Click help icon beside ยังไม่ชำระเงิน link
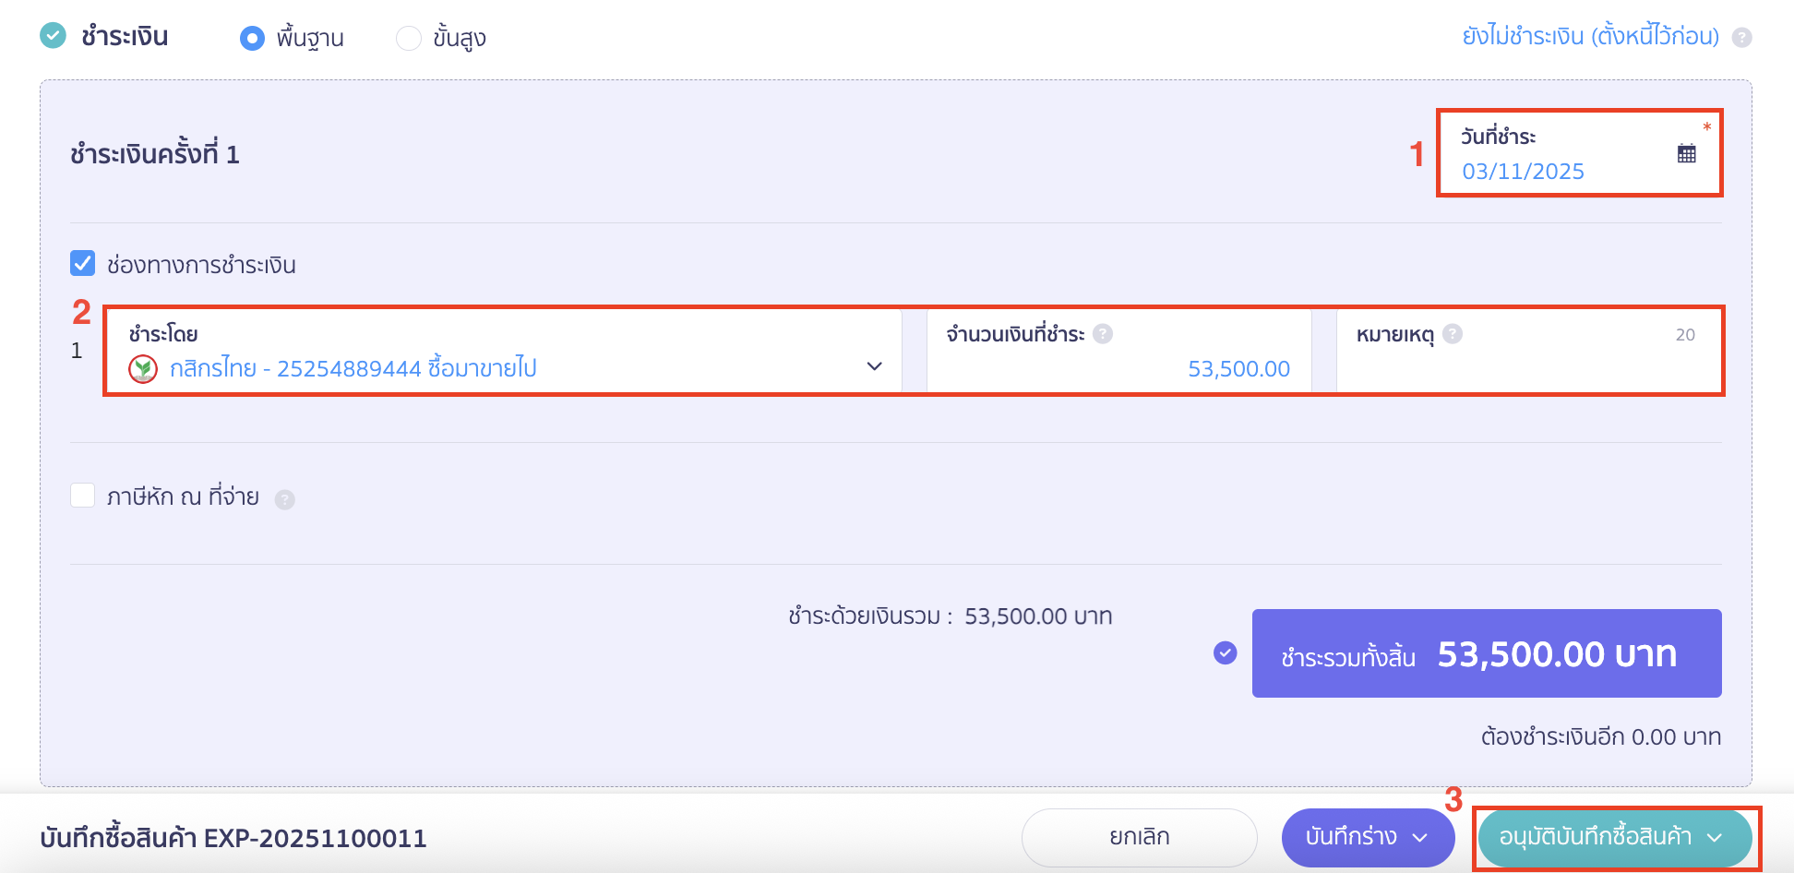The image size is (1794, 873). pyautogui.click(x=1741, y=38)
